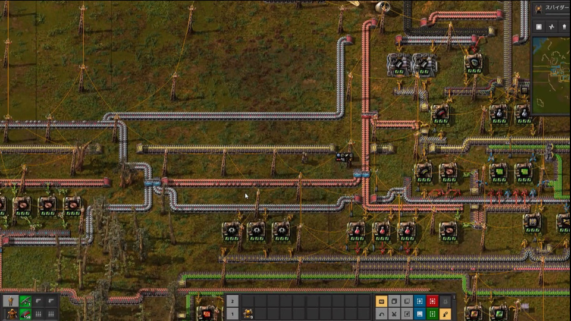
Task: Click the character portrait icon
Action: [x=11, y=301]
